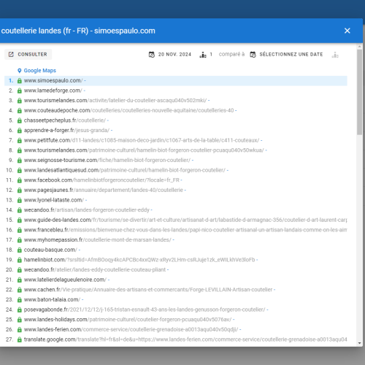Open www.landesatlantiquesud.com result
The height and width of the screenshot is (365, 365).
(x=125, y=170)
